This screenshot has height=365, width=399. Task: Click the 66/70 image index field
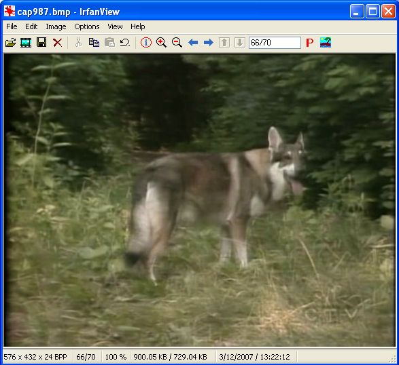point(275,43)
